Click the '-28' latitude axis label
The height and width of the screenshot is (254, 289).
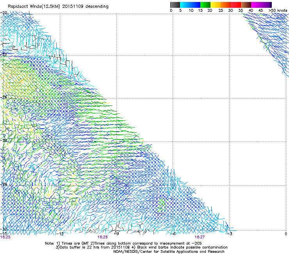(4, 184)
